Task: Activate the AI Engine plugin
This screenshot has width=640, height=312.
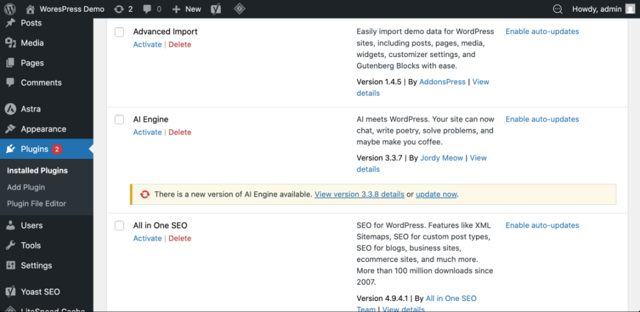Action: pos(147,132)
